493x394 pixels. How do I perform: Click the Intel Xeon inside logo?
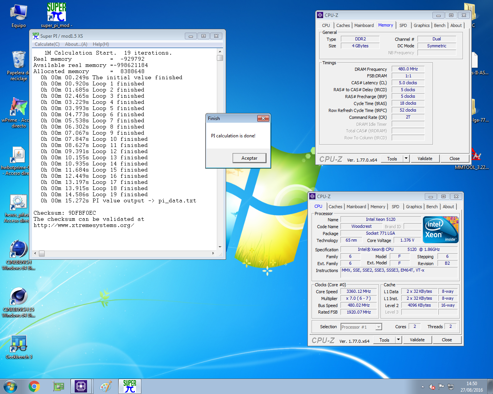click(x=441, y=230)
